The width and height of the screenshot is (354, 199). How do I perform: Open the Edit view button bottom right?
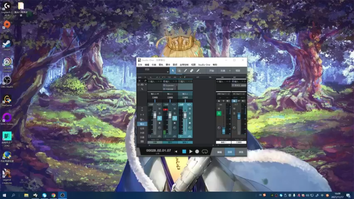219,152
